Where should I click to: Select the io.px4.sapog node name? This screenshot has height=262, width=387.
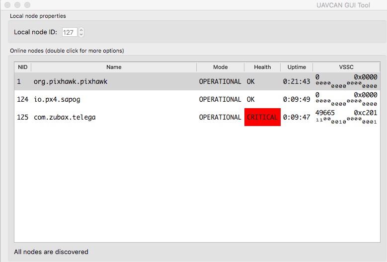[57, 99]
